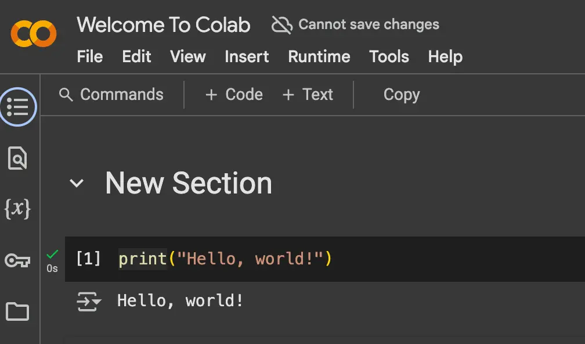The height and width of the screenshot is (344, 585).
Task: Open the View menu
Action: coord(188,57)
